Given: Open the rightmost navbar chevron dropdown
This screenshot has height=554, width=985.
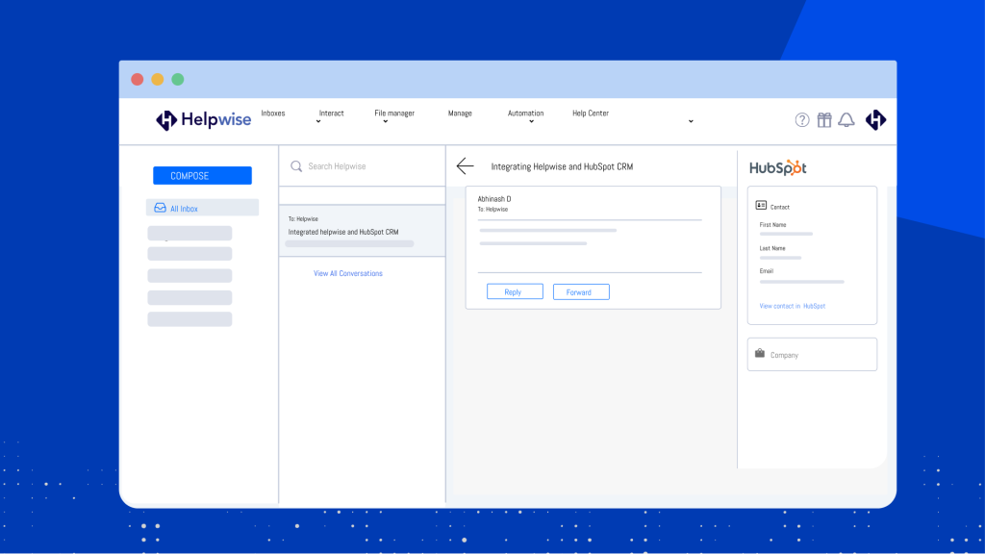Looking at the screenshot, I should tap(691, 120).
